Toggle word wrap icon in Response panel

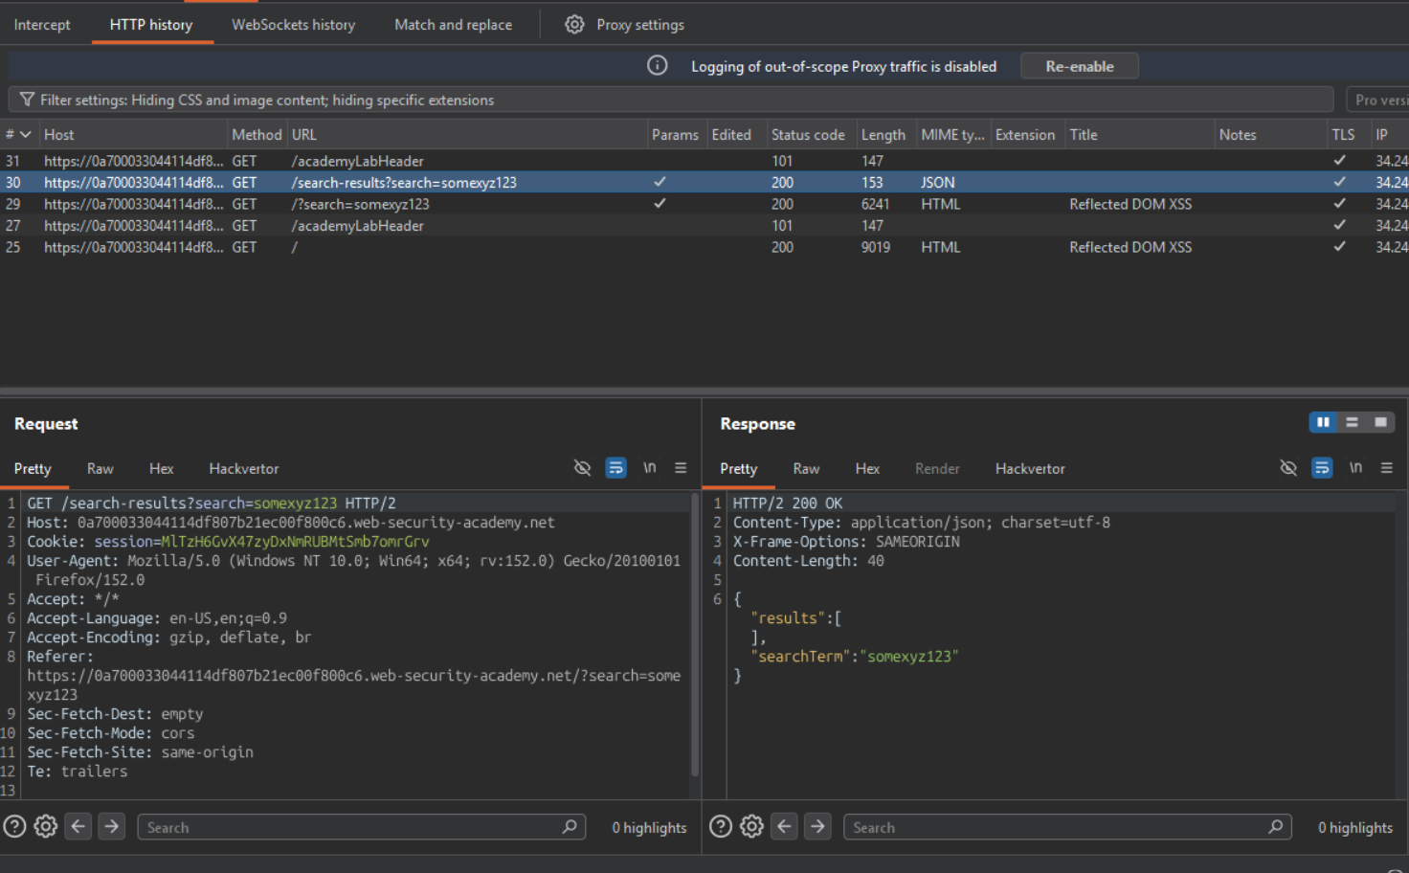[x=1322, y=468]
